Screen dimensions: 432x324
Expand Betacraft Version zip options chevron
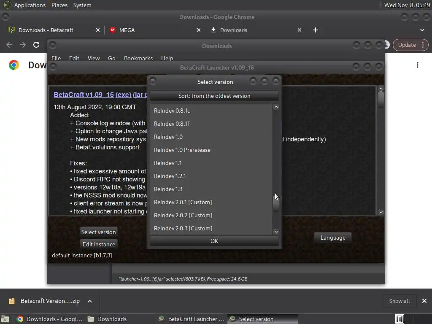click(90, 301)
